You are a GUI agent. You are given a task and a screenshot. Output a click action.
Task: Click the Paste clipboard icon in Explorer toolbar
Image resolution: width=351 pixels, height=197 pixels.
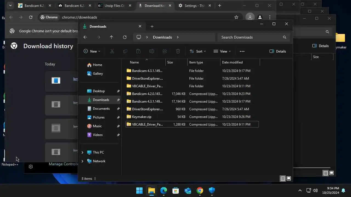pos(138,51)
